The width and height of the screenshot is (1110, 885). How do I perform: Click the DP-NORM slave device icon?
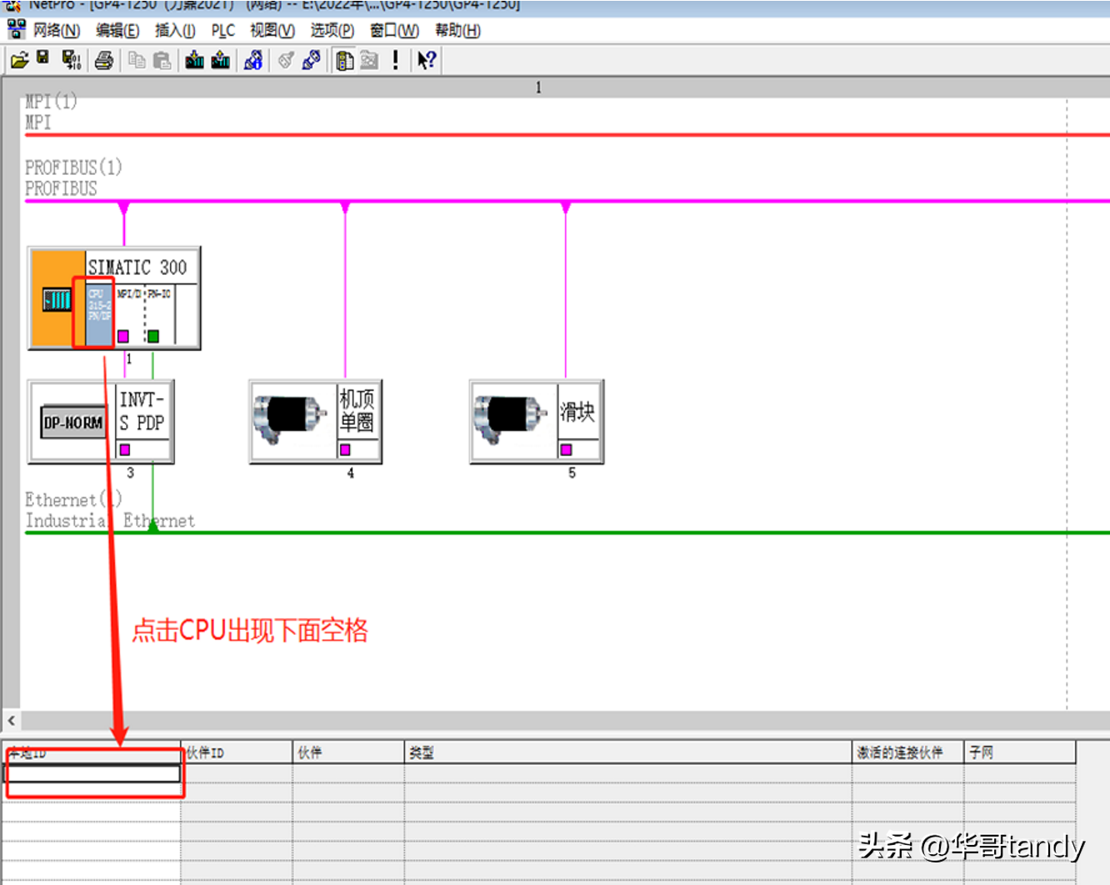(x=72, y=422)
